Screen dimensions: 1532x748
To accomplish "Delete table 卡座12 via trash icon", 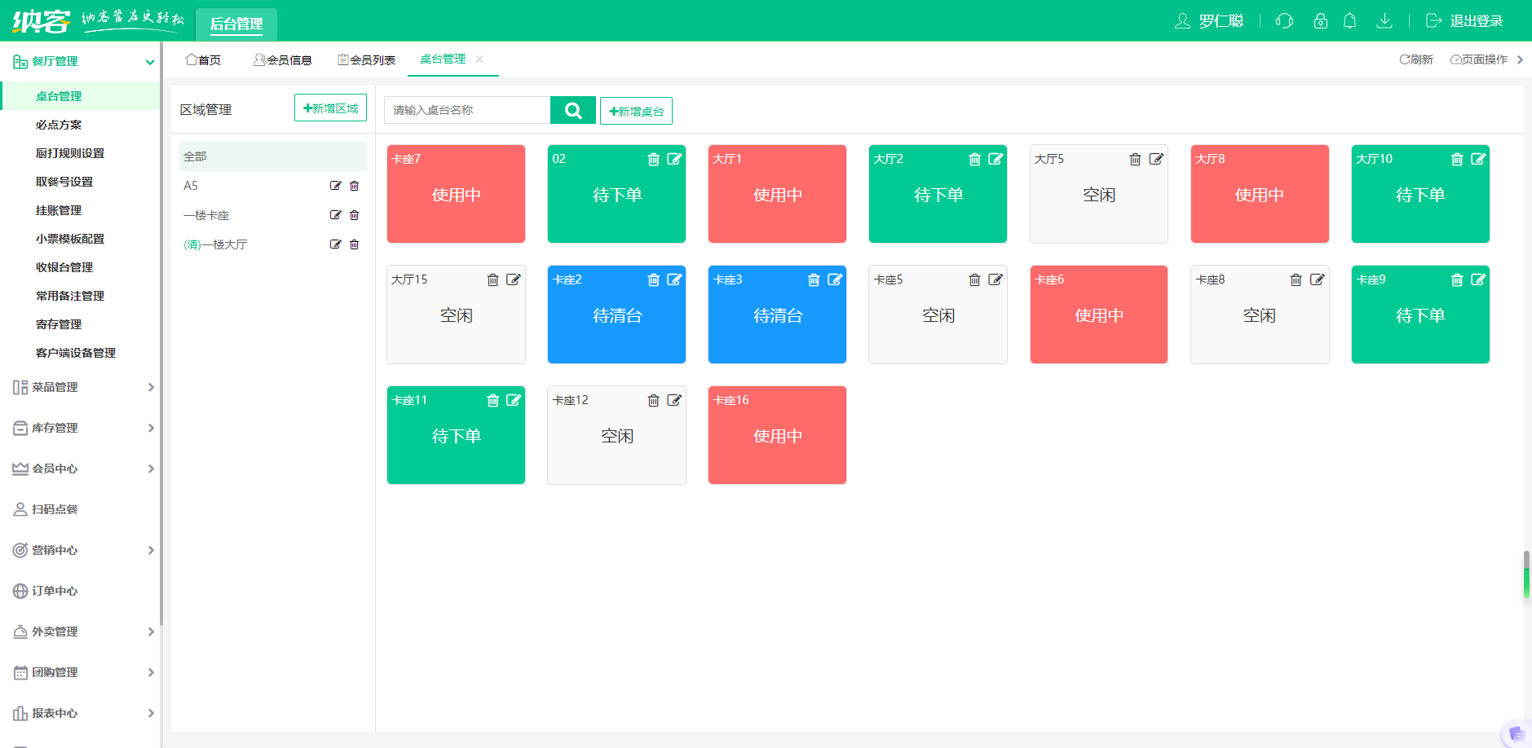I will tap(653, 400).
